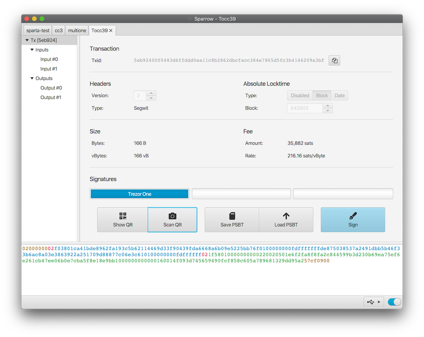Select Input #1 in the transaction tree
Viewport: 424px width, 337px height.
tap(49, 69)
